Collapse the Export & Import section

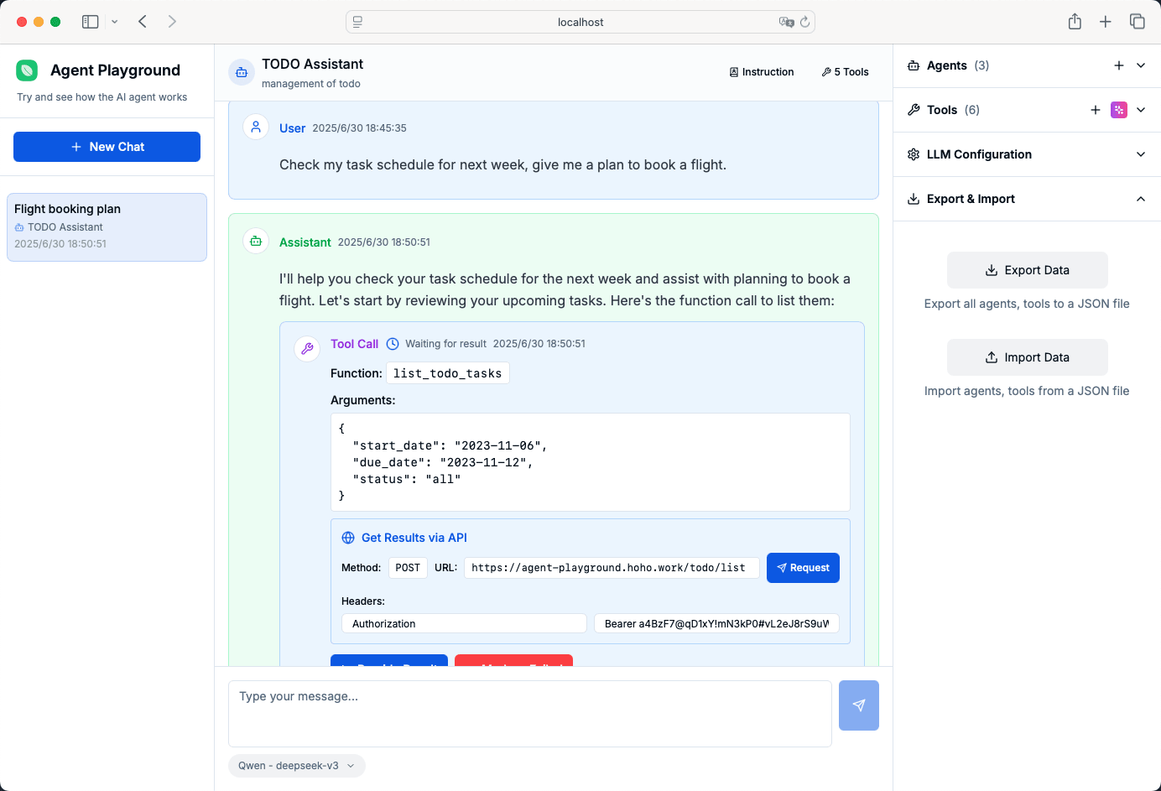coord(1140,199)
